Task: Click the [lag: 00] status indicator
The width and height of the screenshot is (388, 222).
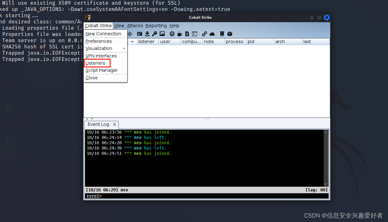Action: 316,190
